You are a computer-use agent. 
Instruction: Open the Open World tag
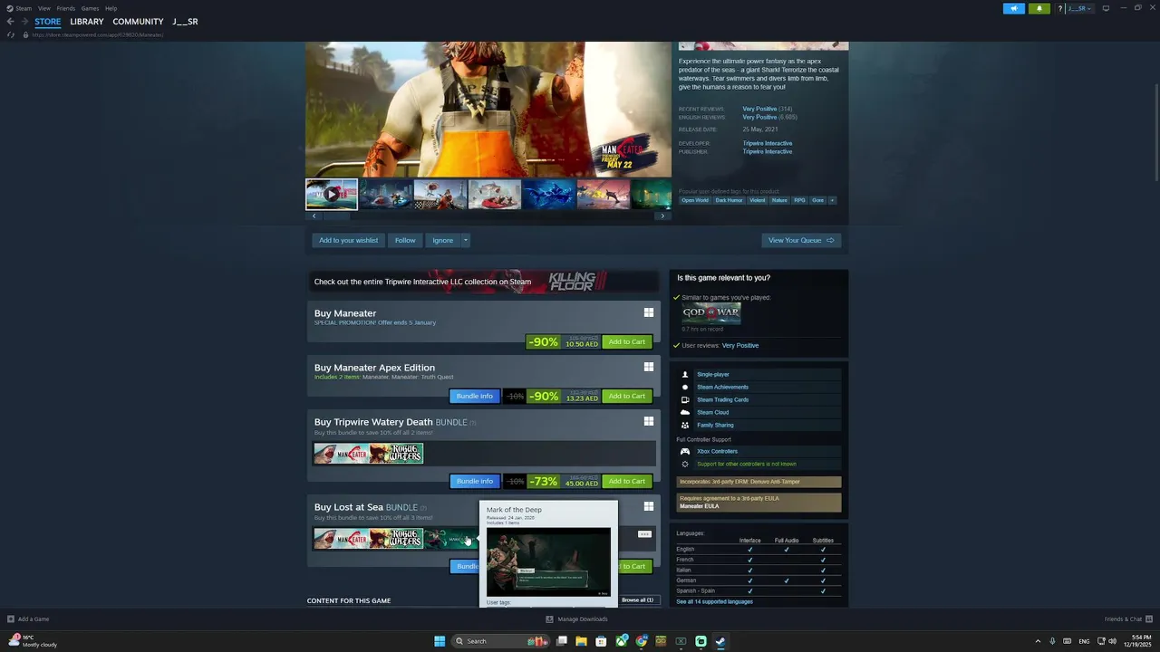pyautogui.click(x=695, y=200)
